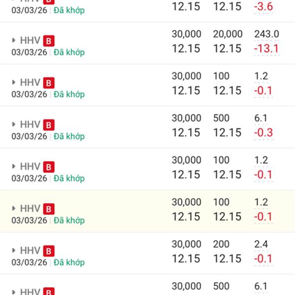295x295 pixels.
Task: Click the red B badge in the -0.3 loss row
Action: (x=49, y=125)
